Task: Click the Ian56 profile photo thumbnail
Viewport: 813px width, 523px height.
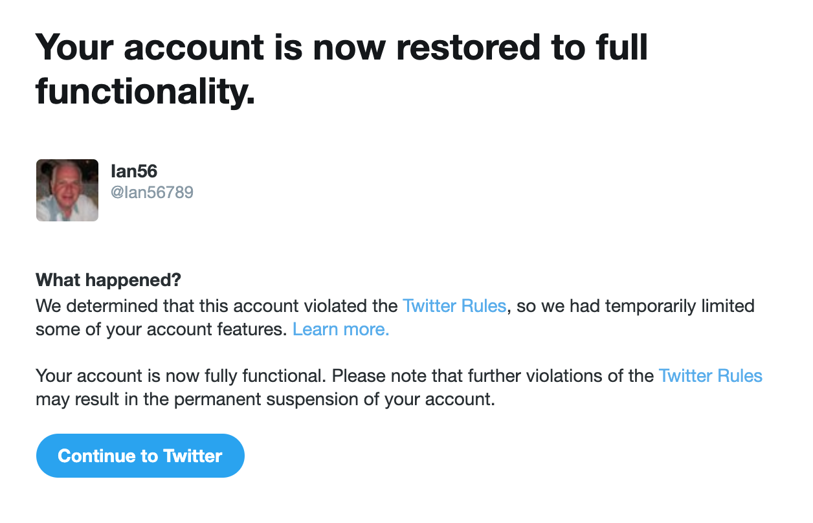Action: coord(67,190)
